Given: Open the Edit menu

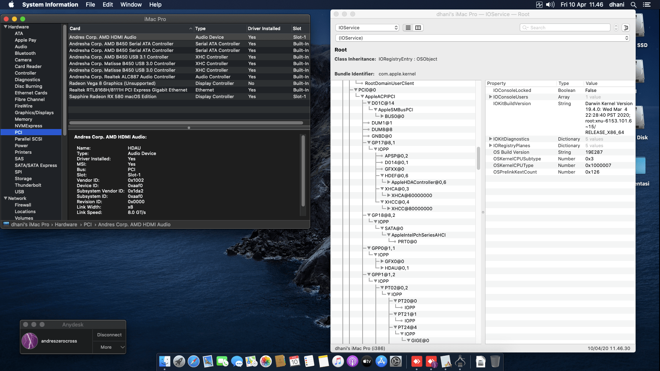Looking at the screenshot, I should tap(108, 5).
